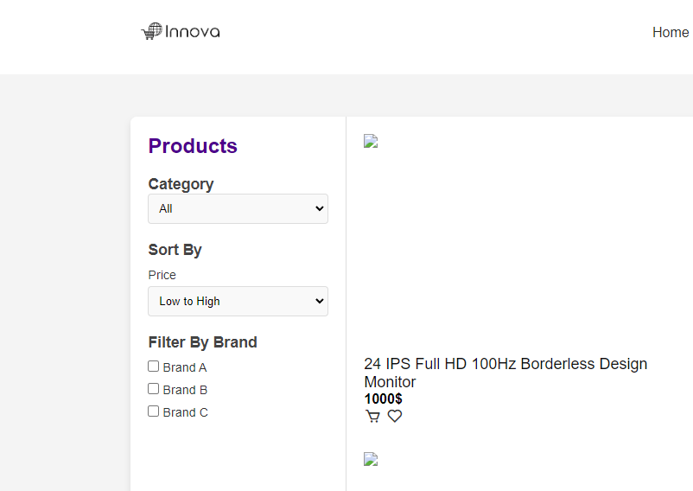
Task: Click the Filter By Brand heading
Action: tap(202, 342)
